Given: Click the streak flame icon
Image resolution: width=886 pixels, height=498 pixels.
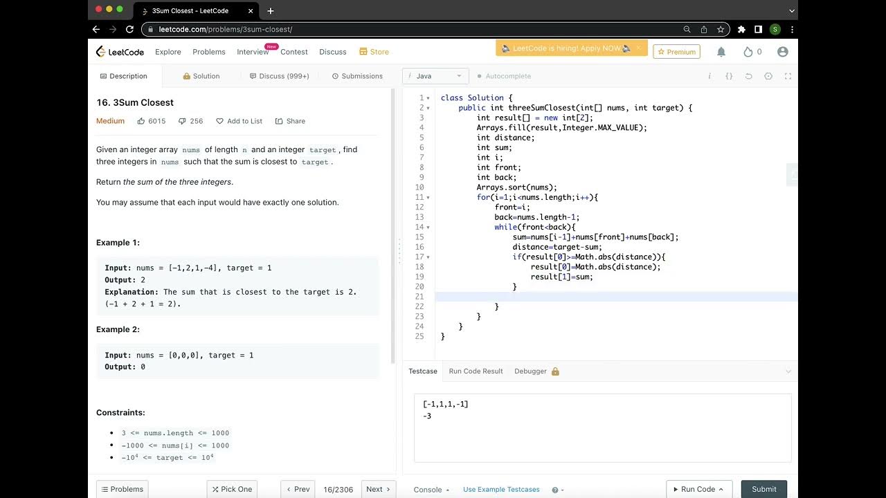Looking at the screenshot, I should [x=748, y=52].
